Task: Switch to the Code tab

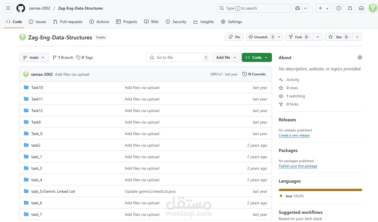Action: click(14, 22)
